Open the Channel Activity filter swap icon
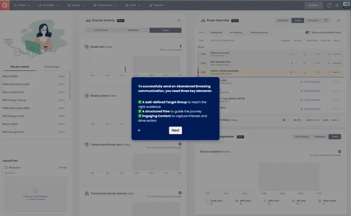The image size is (351, 216). [x=179, y=20]
